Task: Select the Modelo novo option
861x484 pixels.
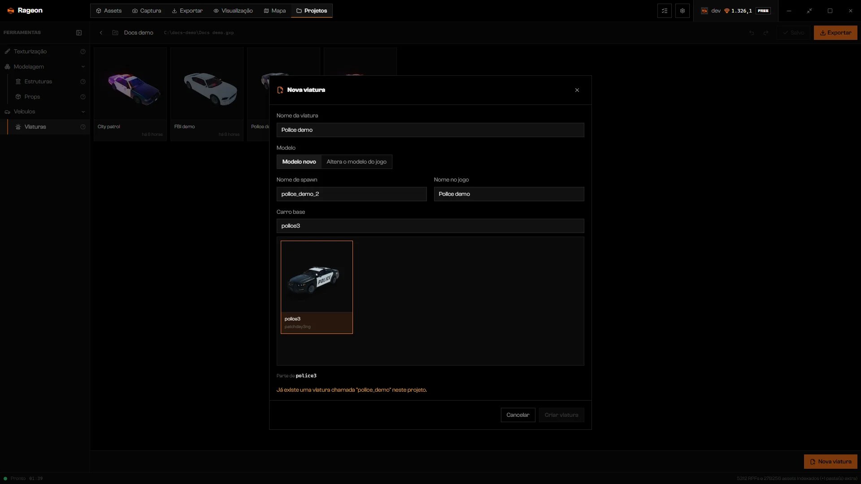Action: point(299,162)
